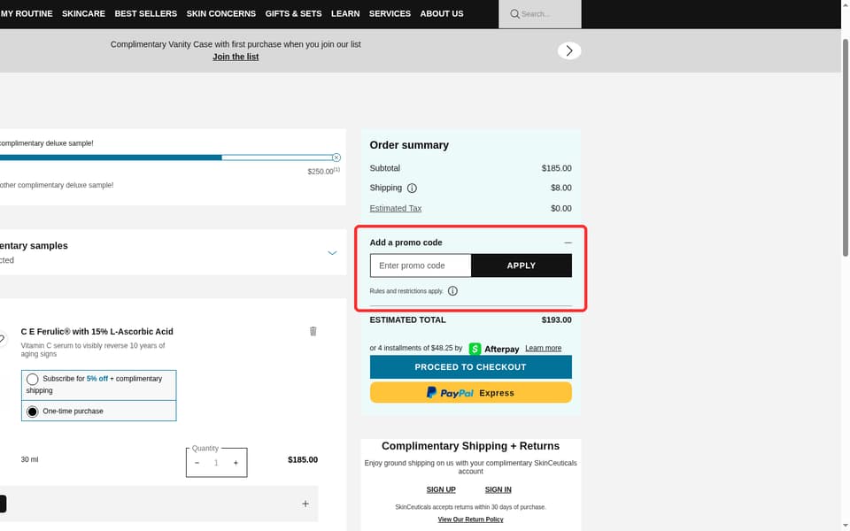
Task: Click the 30 ml size label
Action: click(x=30, y=459)
